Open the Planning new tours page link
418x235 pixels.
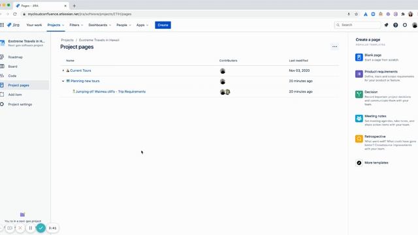pyautogui.click(x=85, y=81)
